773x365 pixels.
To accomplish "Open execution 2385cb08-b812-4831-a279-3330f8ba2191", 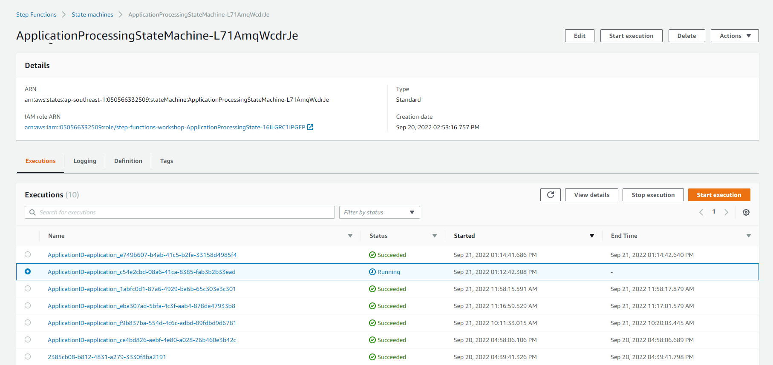I will (x=107, y=357).
